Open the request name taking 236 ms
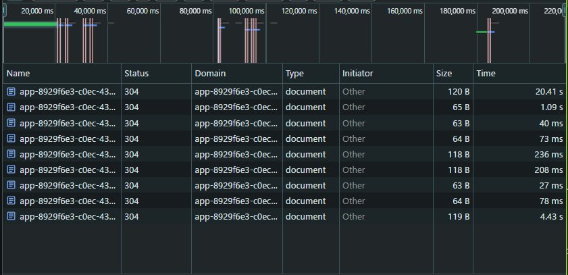Viewport: 568px width, 275px height. 68,154
